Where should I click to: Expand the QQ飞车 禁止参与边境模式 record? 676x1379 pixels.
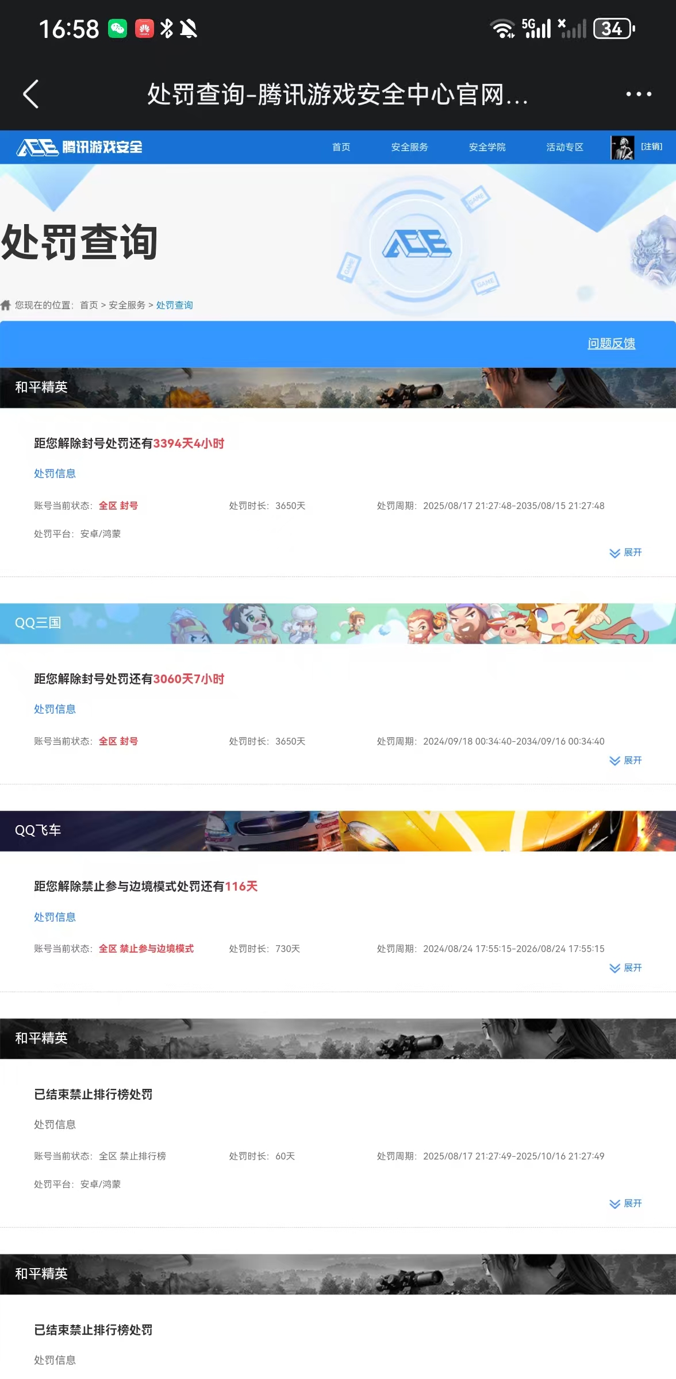[625, 968]
